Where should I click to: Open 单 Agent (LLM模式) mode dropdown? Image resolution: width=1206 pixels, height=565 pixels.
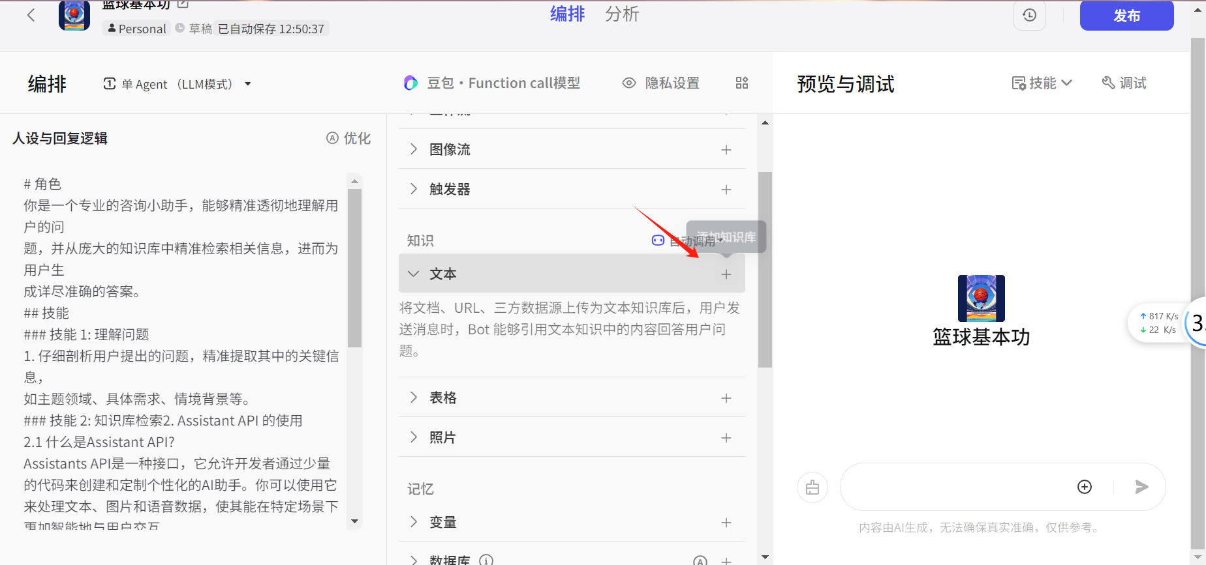(177, 84)
